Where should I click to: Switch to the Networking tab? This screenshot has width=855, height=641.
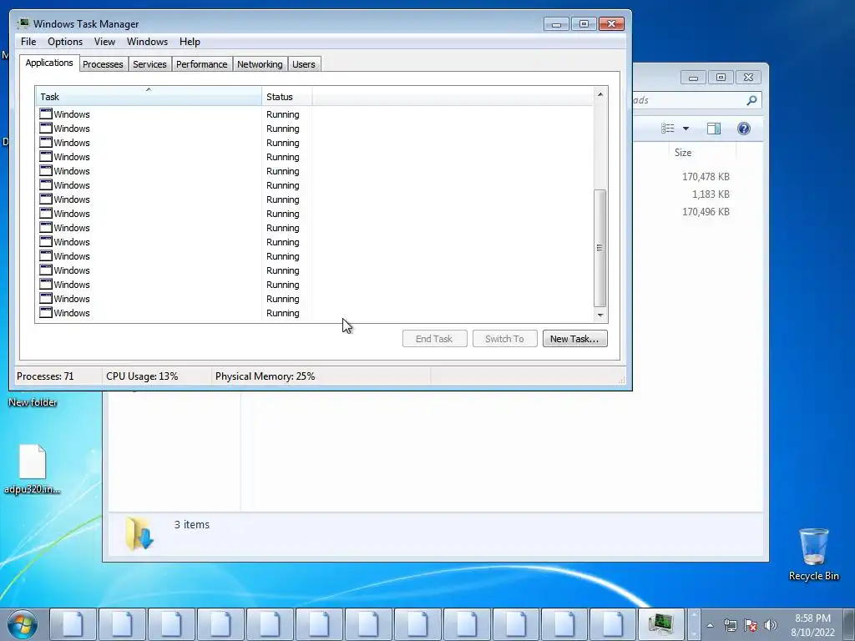(x=261, y=64)
